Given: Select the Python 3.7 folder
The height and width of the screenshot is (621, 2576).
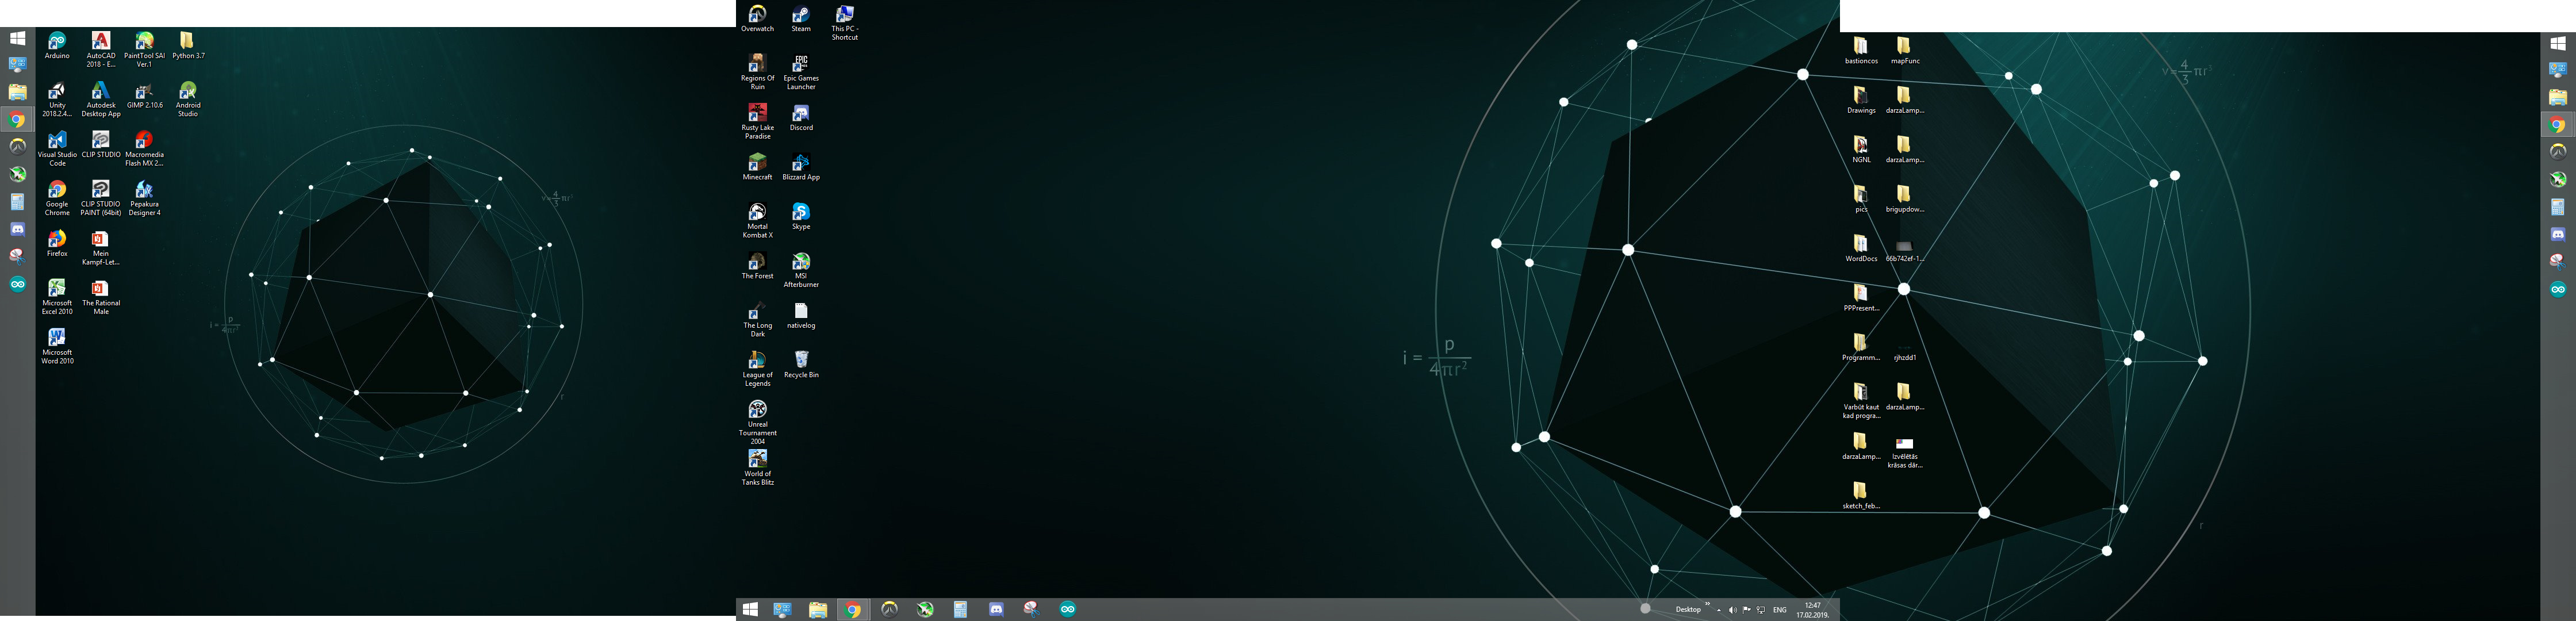Looking at the screenshot, I should [188, 46].
